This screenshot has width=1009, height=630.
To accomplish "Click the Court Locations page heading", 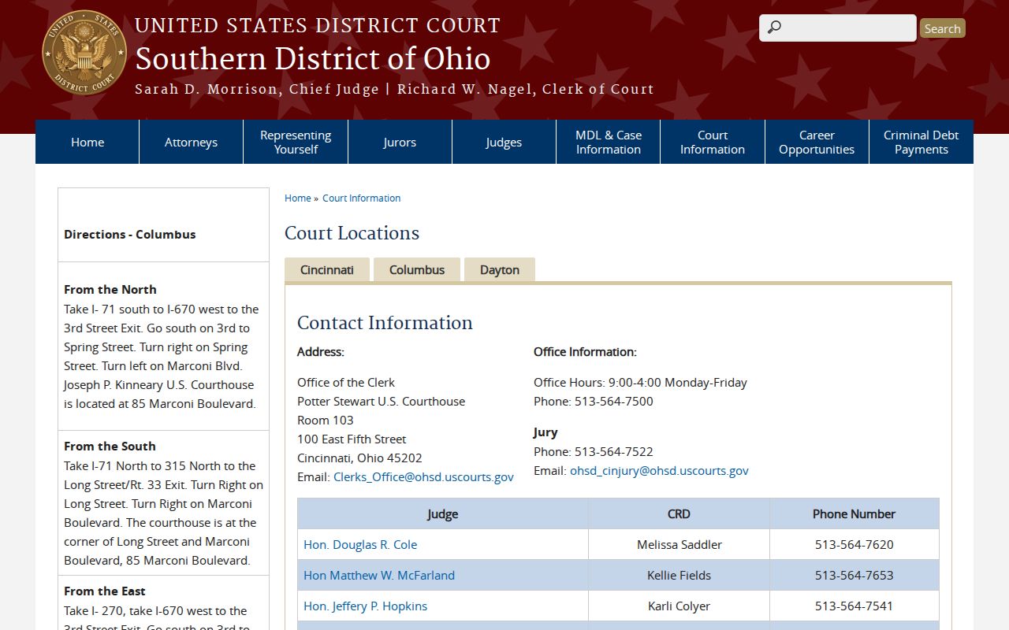I will pyautogui.click(x=352, y=233).
